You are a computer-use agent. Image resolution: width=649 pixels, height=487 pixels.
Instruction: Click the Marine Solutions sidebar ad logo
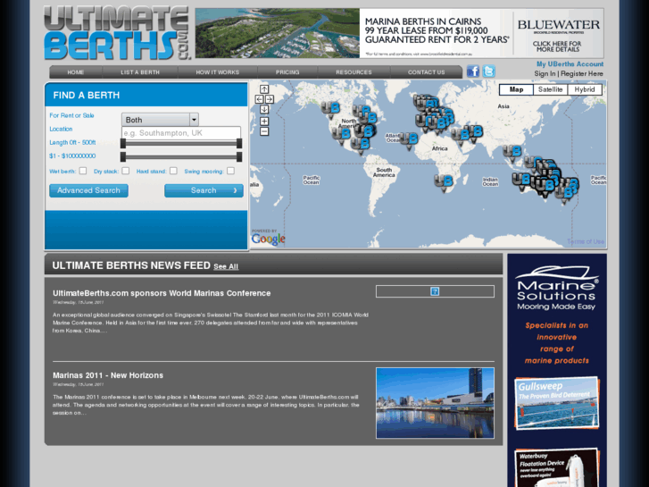click(557, 287)
